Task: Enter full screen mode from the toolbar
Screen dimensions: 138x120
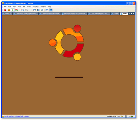Action: [38, 10]
